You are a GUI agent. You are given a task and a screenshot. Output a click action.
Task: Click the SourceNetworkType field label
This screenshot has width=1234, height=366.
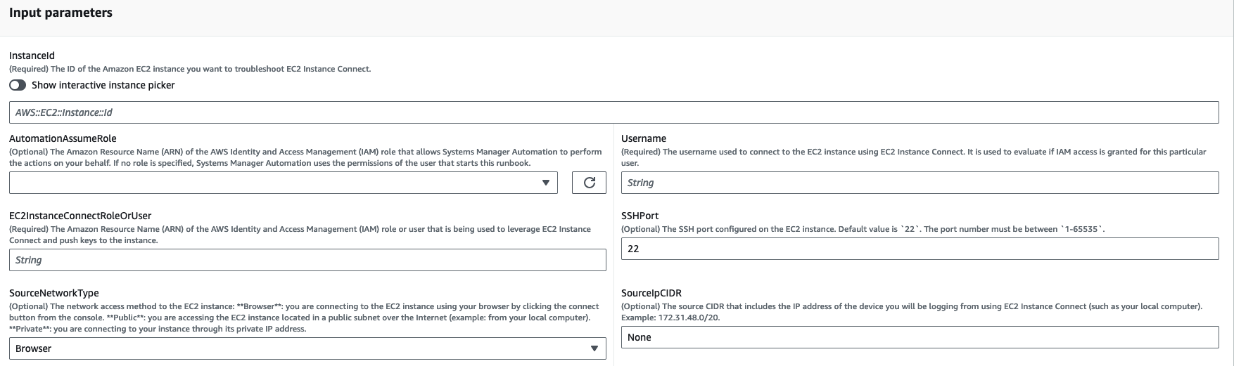click(53, 293)
